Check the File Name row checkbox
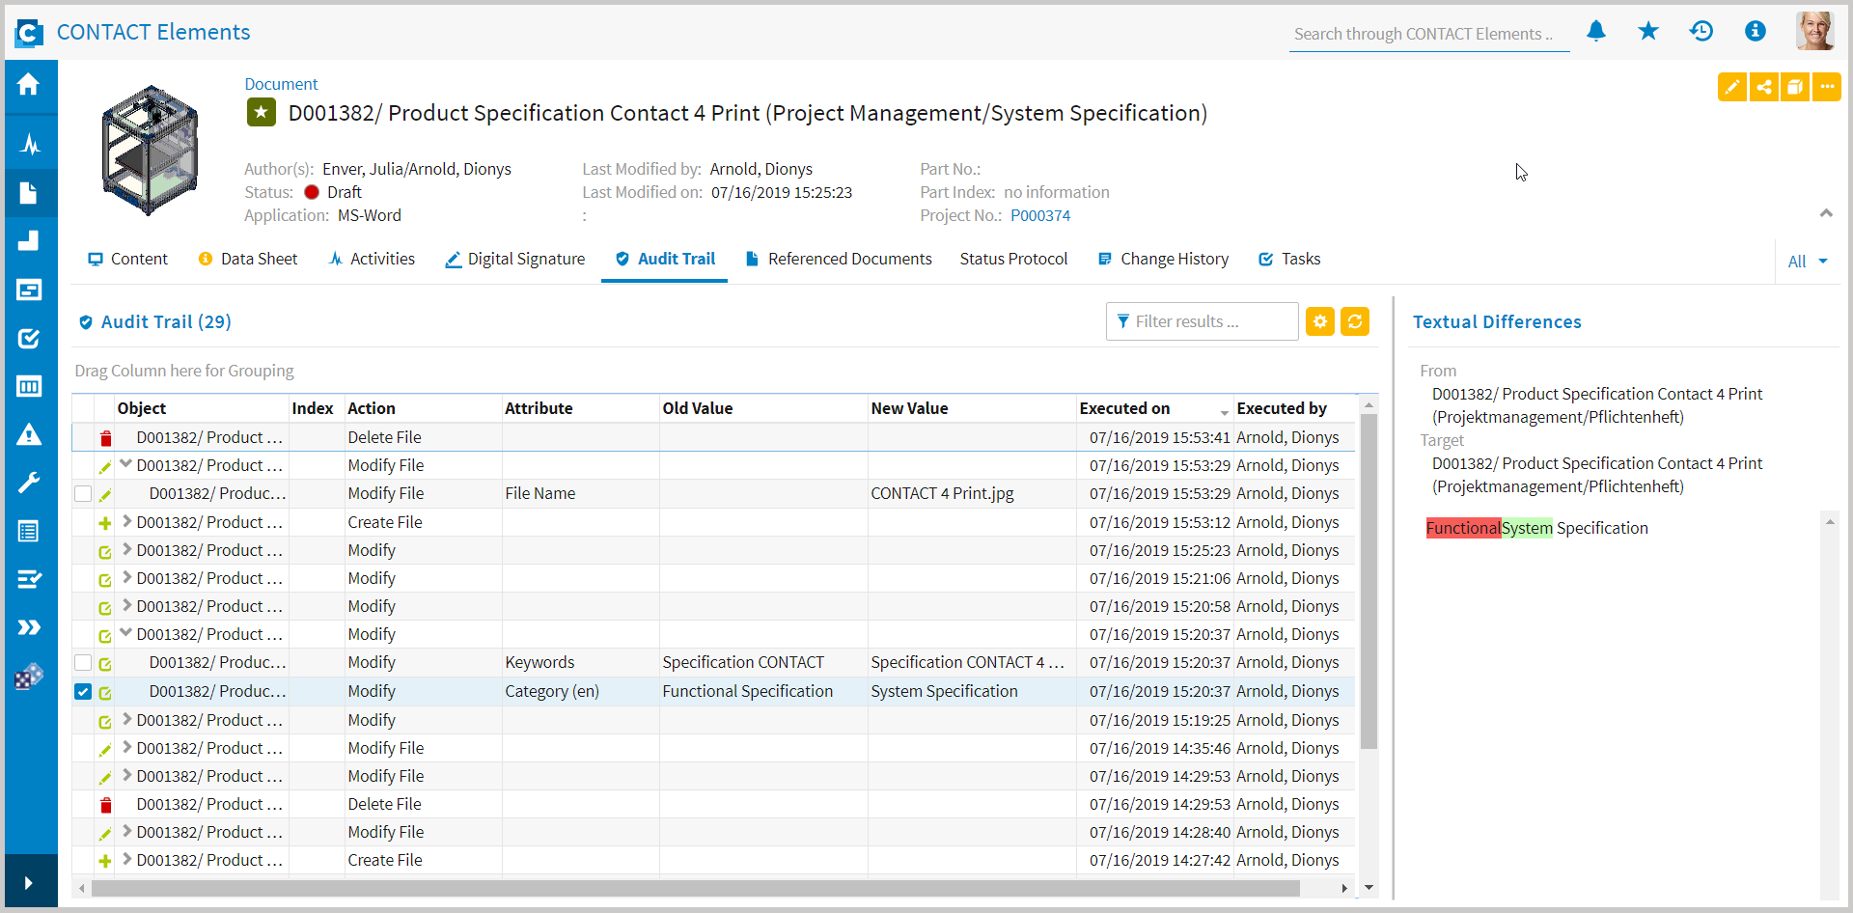This screenshot has height=913, width=1853. [83, 494]
